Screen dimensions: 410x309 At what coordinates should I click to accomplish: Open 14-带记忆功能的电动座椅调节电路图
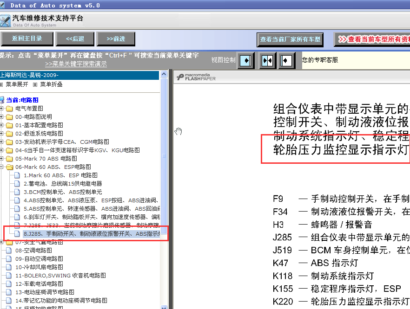click(x=61, y=300)
